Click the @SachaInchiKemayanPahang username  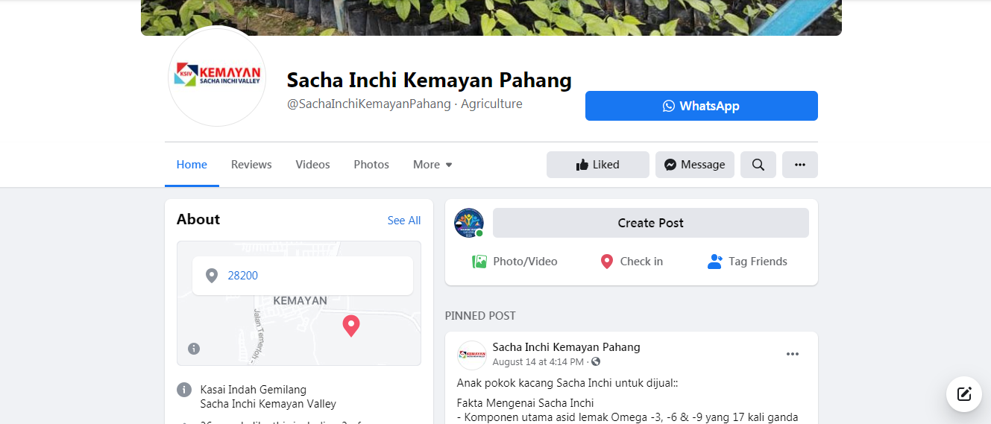click(369, 104)
